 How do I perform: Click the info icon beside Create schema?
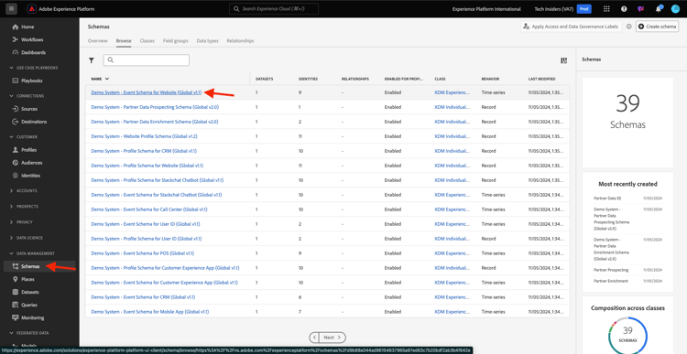click(x=628, y=27)
